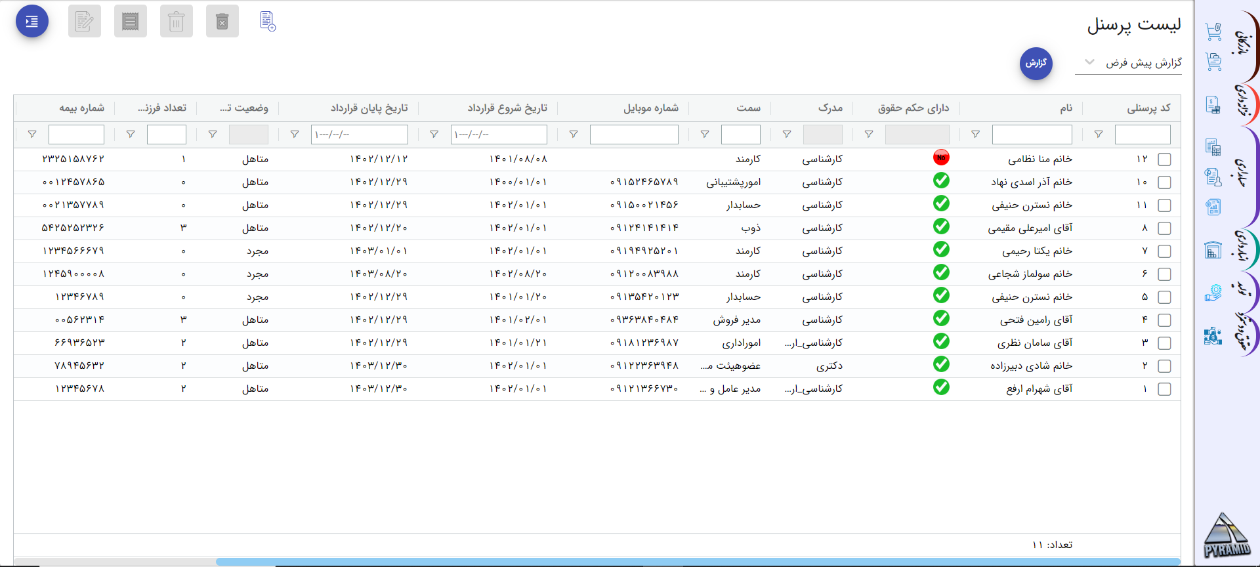This screenshot has width=1260, height=567.
Task: Click the blue indent menu round button
Action: pyautogui.click(x=32, y=22)
